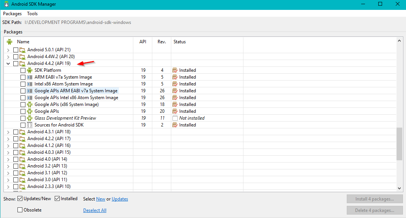Expand the Android 3.0 (API 11) node
The height and width of the screenshot is (218, 406).
click(8, 180)
